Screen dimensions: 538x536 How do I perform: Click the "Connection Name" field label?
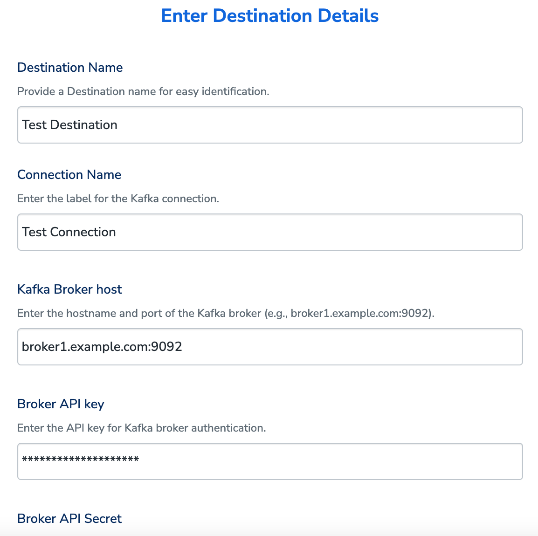69,175
